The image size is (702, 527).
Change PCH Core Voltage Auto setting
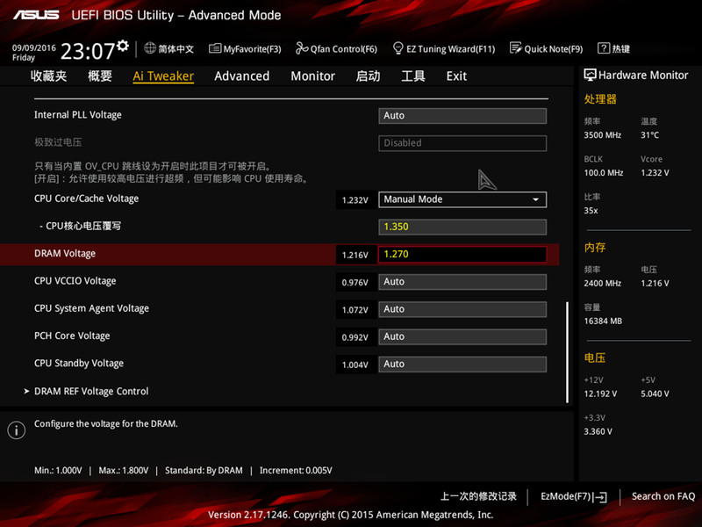coord(462,336)
